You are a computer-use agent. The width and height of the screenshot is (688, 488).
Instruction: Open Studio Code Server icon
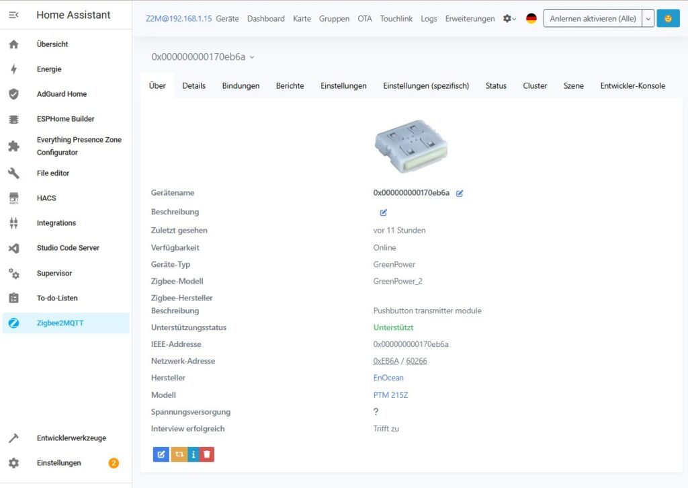(13, 248)
